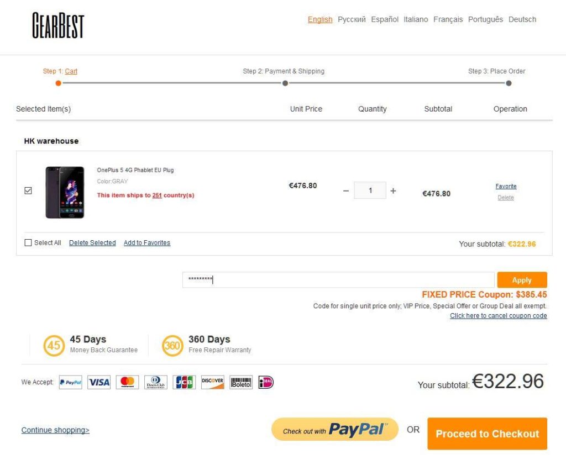
Task: Click the iDEAL payment icon
Action: (x=266, y=382)
